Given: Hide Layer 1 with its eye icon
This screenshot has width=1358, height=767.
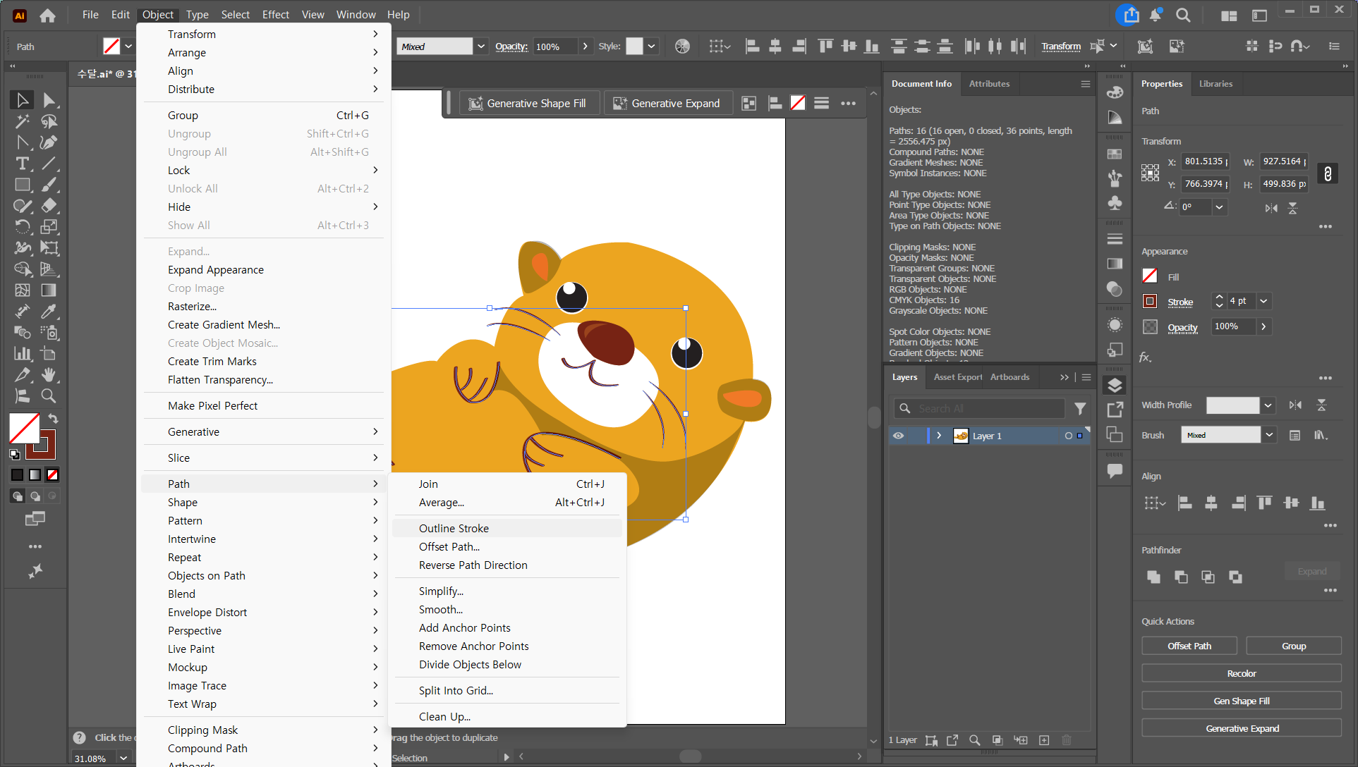Looking at the screenshot, I should (898, 436).
